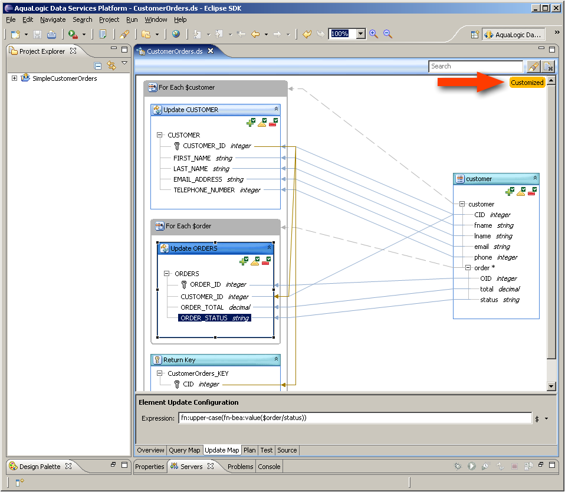Open the Console view tab
This screenshot has height=492, width=565.
[269, 467]
